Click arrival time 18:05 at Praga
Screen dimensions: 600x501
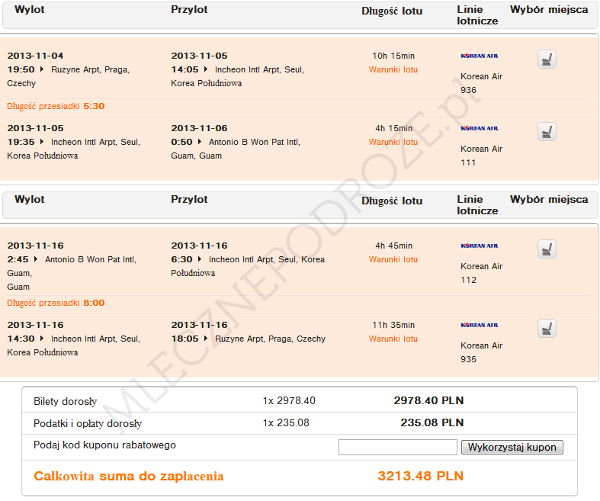[x=184, y=339]
